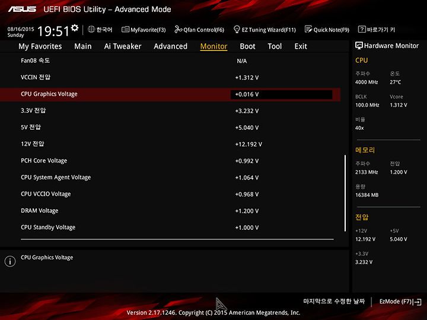Click the globe language icon
Image resolution: width=427 pixels, height=320 pixels.
pyautogui.click(x=91, y=29)
